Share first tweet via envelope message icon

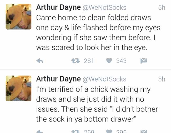point(144,61)
